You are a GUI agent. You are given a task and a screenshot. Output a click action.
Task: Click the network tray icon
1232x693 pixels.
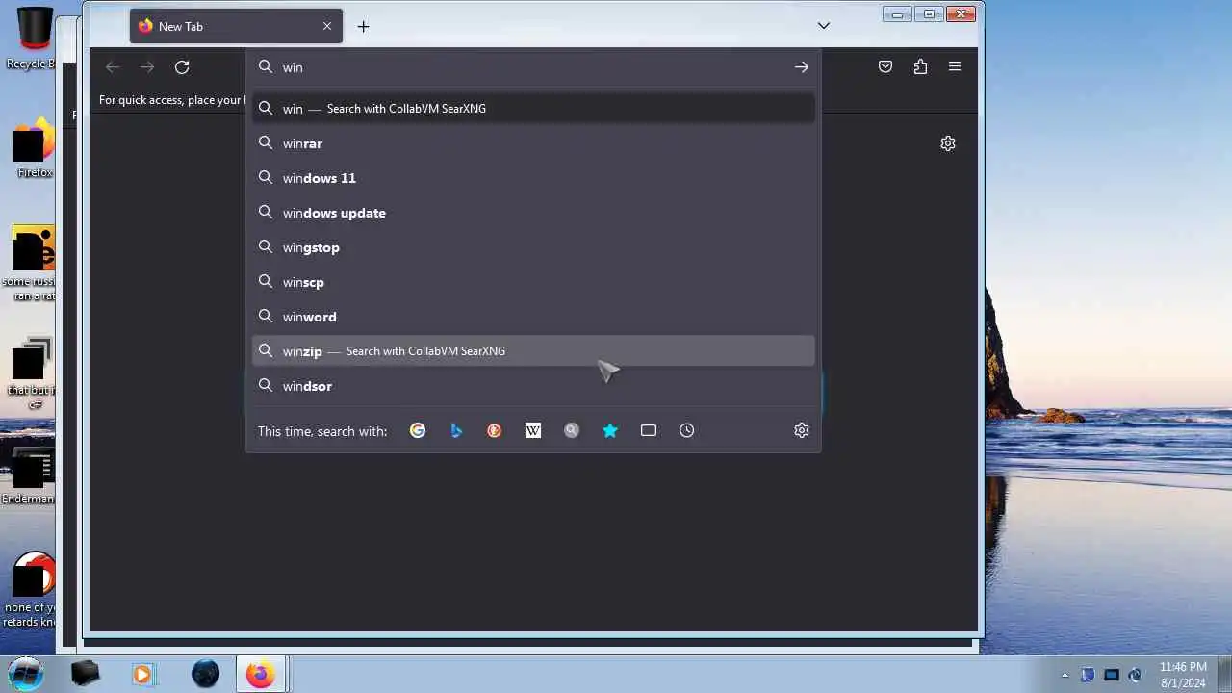point(1112,675)
